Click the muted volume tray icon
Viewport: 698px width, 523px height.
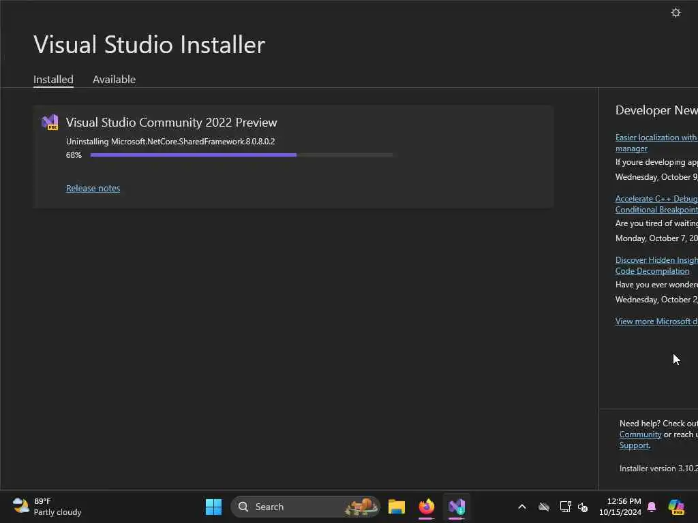coord(583,507)
